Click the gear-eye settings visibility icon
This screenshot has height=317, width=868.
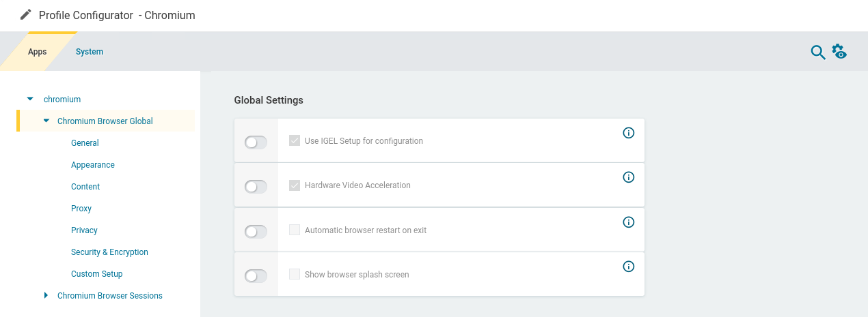coord(839,52)
